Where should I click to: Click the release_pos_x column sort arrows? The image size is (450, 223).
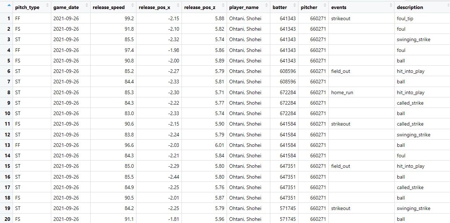178,6
